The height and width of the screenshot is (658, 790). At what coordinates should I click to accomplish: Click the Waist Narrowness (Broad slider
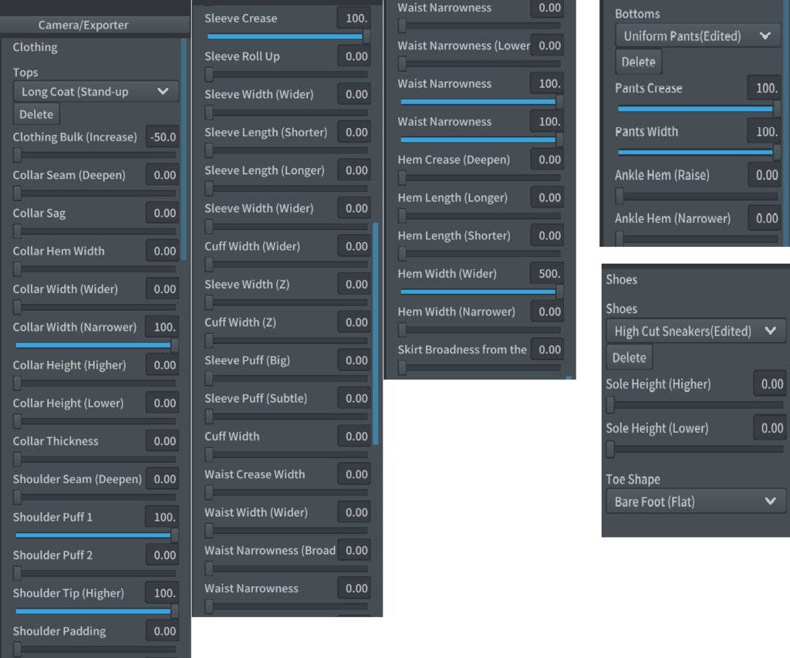click(287, 569)
